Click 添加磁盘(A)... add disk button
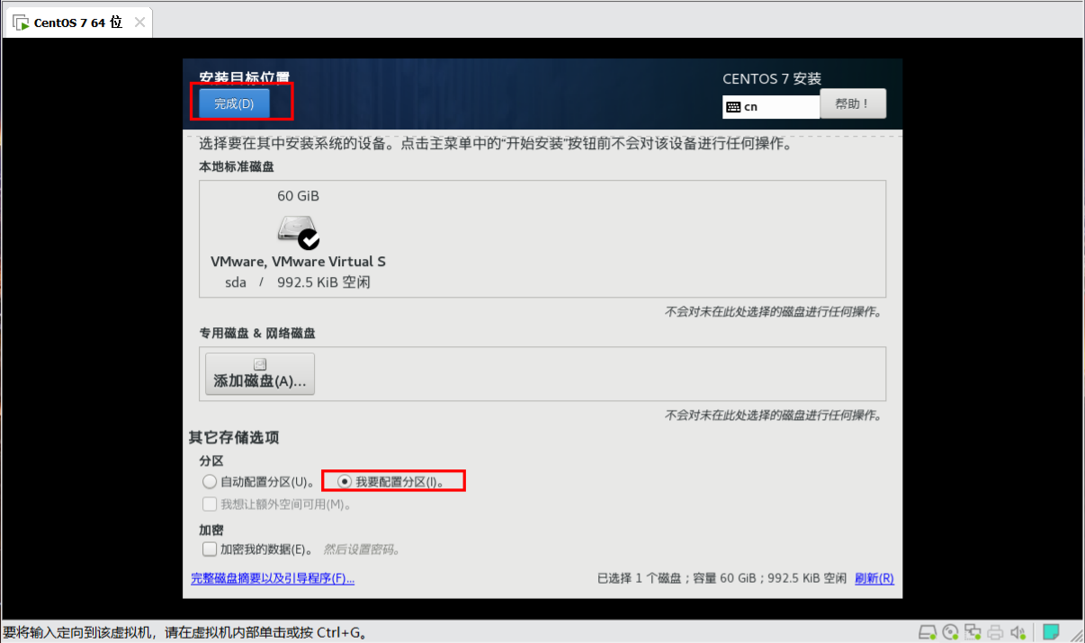Screen dimensions: 1085x643 pos(260,373)
